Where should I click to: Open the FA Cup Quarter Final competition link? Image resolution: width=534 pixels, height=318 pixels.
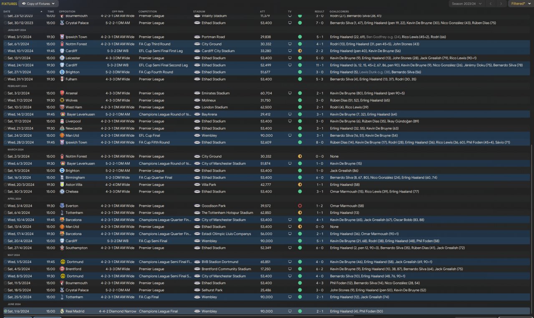[x=156, y=178]
